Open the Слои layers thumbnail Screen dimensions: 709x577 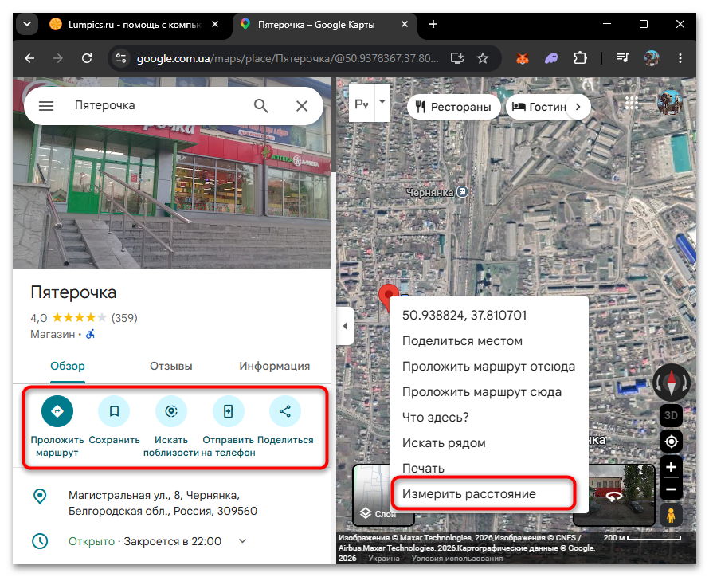(370, 495)
